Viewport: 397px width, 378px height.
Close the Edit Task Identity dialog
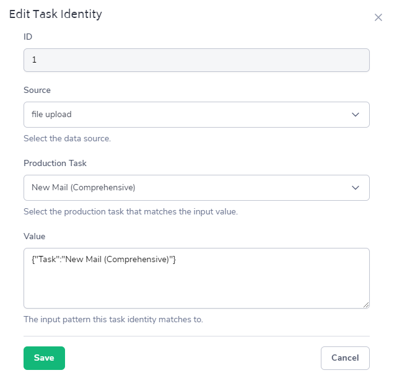(378, 18)
